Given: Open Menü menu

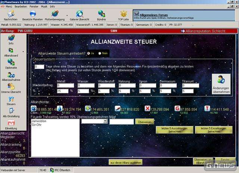Looking at the screenshot, I should pos(9,7).
